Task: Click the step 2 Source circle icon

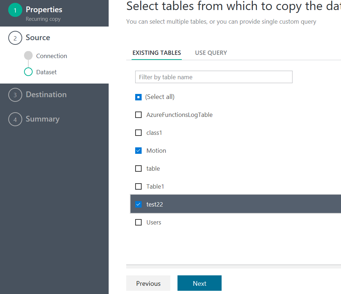Action: [15, 38]
